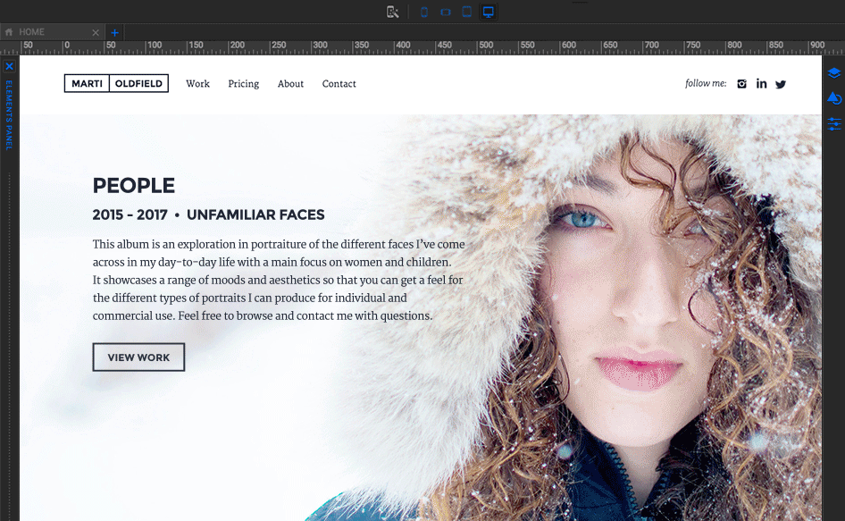Image resolution: width=845 pixels, height=521 pixels.
Task: Click the VIEW WORK button
Action: (138, 357)
